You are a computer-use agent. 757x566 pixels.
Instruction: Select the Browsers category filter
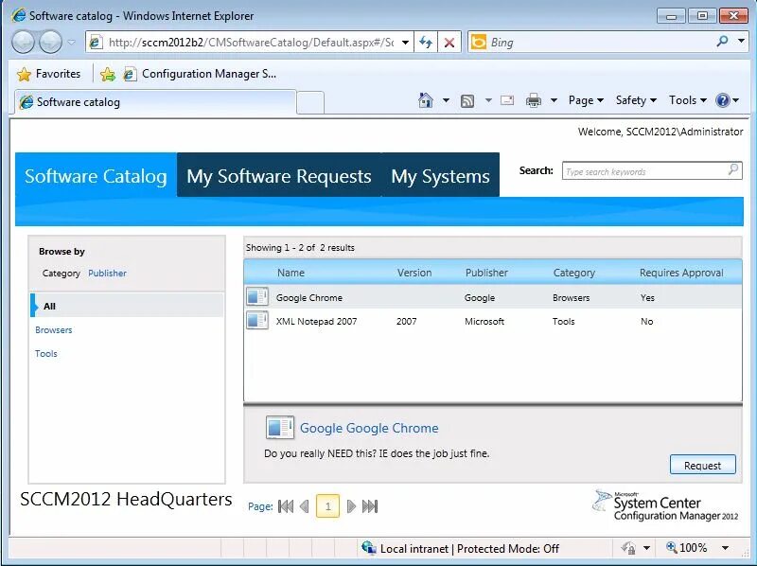click(x=54, y=330)
